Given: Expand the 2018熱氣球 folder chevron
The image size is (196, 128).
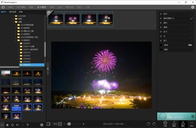Looking at the screenshot, I should point(16,28).
